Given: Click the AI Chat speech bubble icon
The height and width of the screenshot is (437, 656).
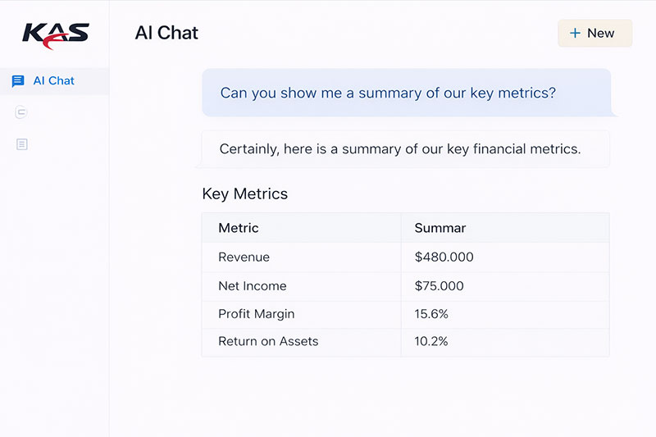Looking at the screenshot, I should coord(18,81).
